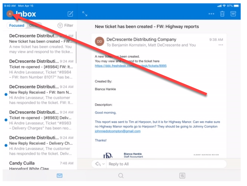Viewport: 247px width, 186px height.
Task: Open the freshdesk ticket 8995 link
Action: click(x=131, y=66)
